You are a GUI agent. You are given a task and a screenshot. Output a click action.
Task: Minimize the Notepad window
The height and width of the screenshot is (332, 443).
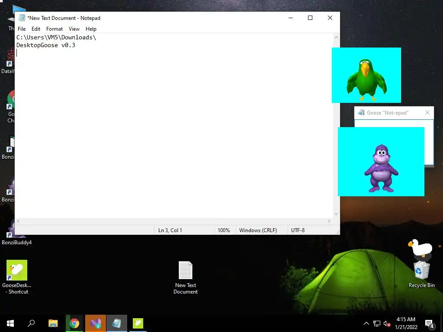(291, 18)
